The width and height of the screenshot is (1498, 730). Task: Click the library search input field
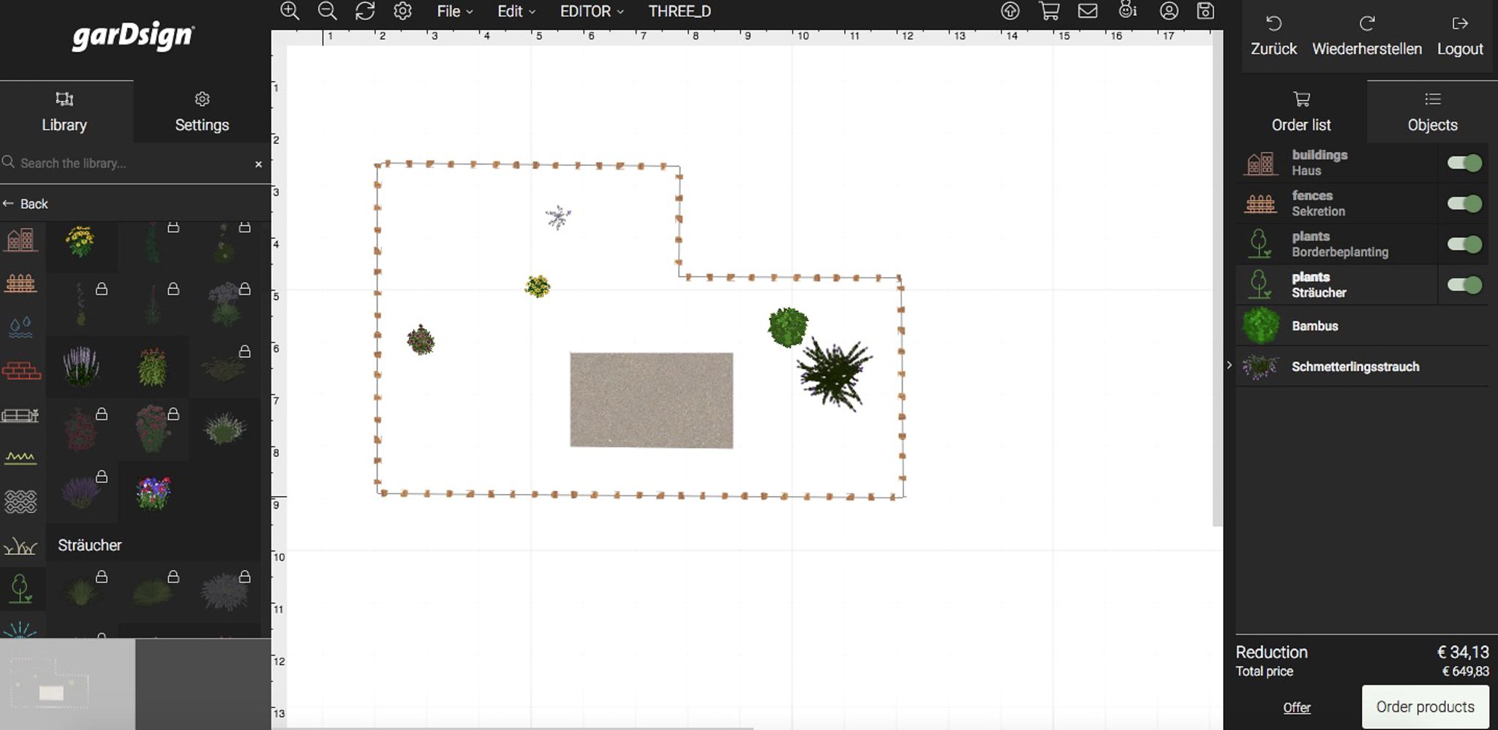pos(132,163)
